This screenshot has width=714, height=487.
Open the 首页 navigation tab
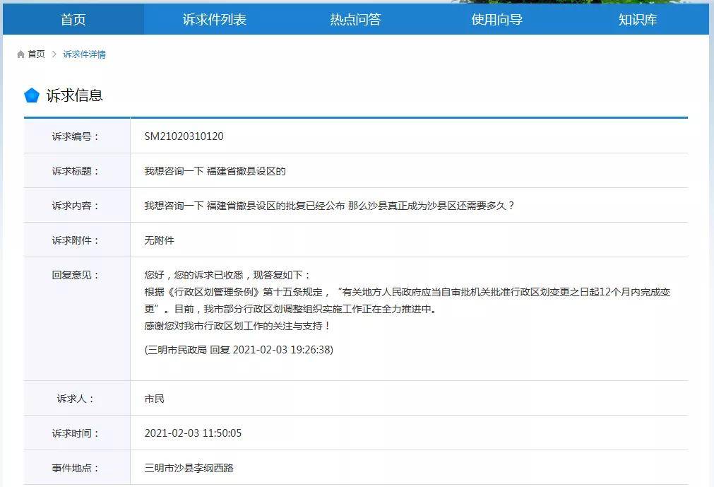[74, 19]
